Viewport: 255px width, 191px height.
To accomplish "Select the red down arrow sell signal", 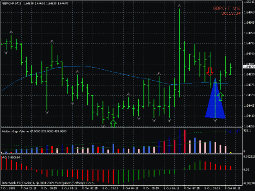I will [x=210, y=72].
